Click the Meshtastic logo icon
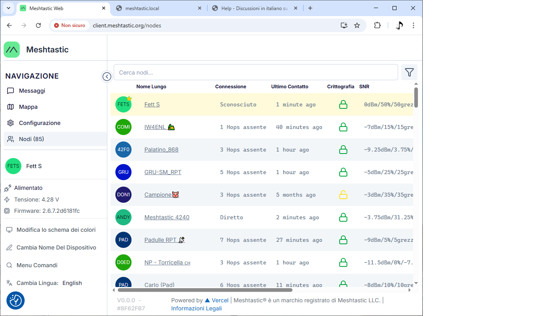 click(12, 50)
